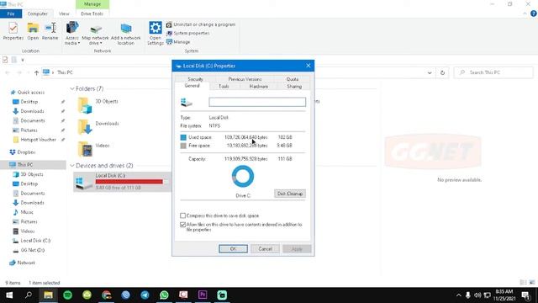Select the Downloads folder in main pane

(98, 127)
